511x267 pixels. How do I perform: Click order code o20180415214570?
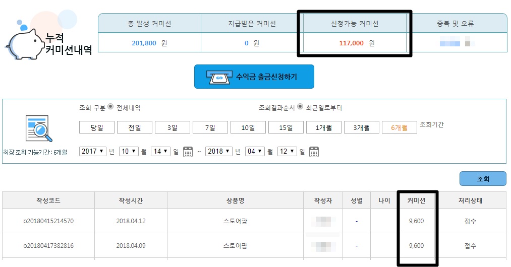pyautogui.click(x=48, y=221)
